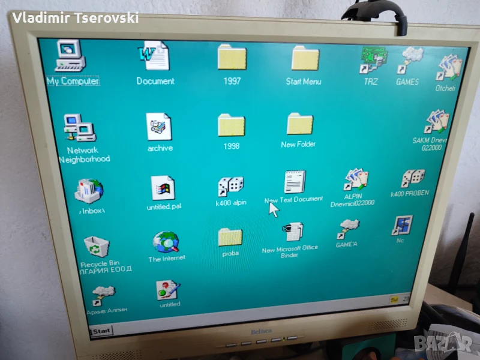Image resolution: width=480 pixels, height=360 pixels.
Task: Select the folder labeled proba
Action: pyautogui.click(x=230, y=237)
